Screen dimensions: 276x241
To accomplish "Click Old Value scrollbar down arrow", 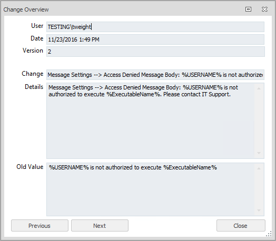I will [259, 210].
